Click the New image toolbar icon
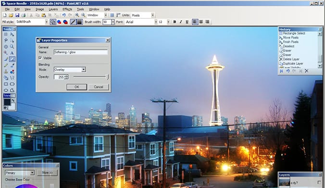Image resolution: width=325 pixels, height=188 pixels. coord(5,15)
